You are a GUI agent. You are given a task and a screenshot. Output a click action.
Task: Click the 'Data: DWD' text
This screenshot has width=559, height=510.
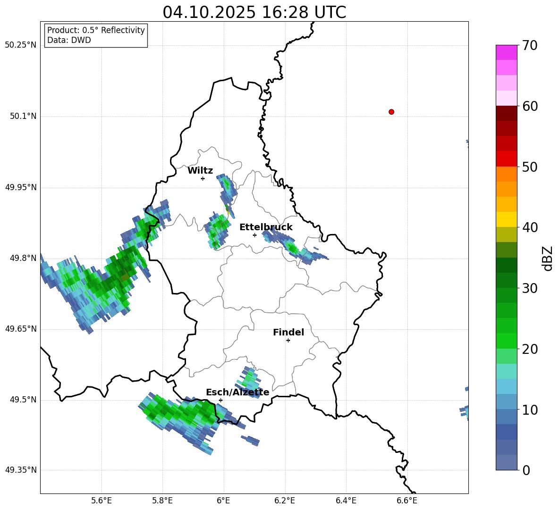69,40
